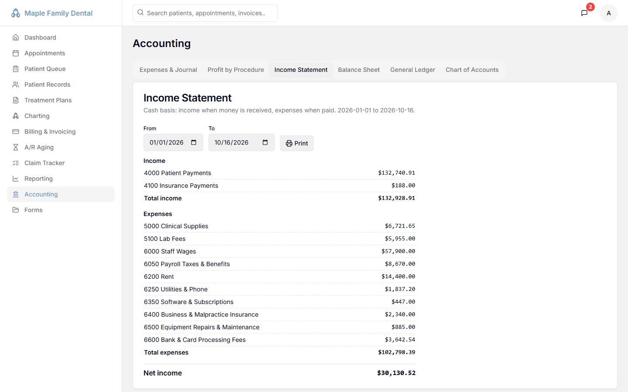The width and height of the screenshot is (628, 392).
Task: Open the user avatar menu
Action: point(609,13)
